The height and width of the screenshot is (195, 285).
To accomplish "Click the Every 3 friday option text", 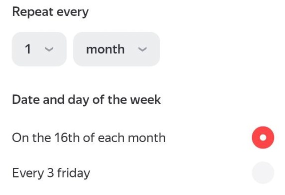I will click(51, 173).
